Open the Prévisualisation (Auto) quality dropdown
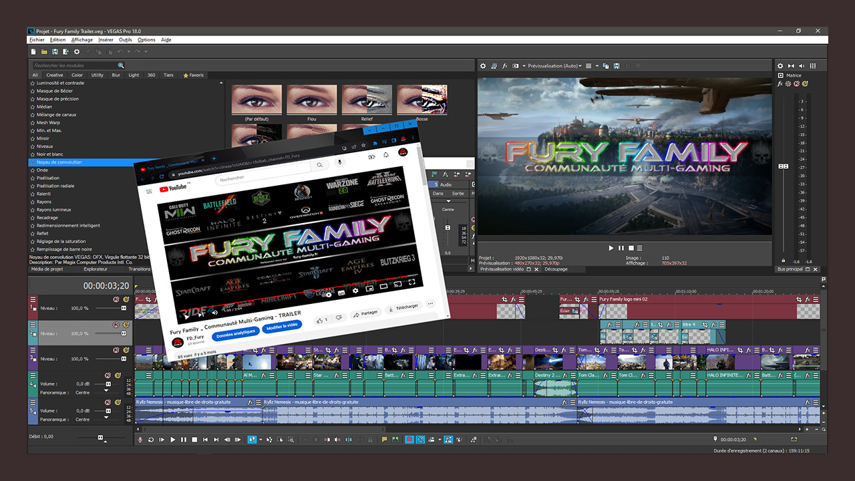This screenshot has height=481, width=855. click(x=553, y=66)
